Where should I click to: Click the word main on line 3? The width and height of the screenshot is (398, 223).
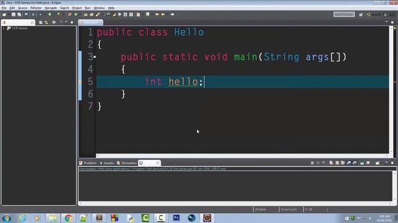coord(246,57)
